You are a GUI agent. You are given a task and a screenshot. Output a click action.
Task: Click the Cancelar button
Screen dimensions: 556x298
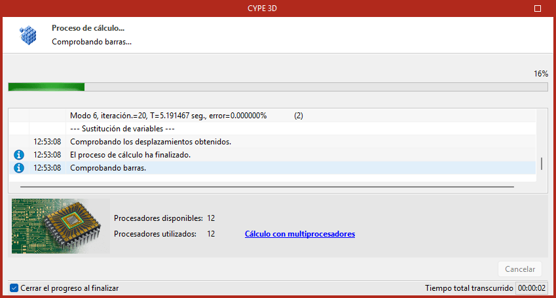tap(520, 269)
